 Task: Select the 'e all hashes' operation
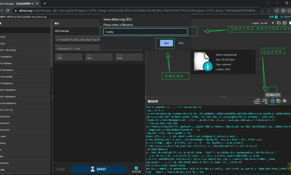click(25, 77)
